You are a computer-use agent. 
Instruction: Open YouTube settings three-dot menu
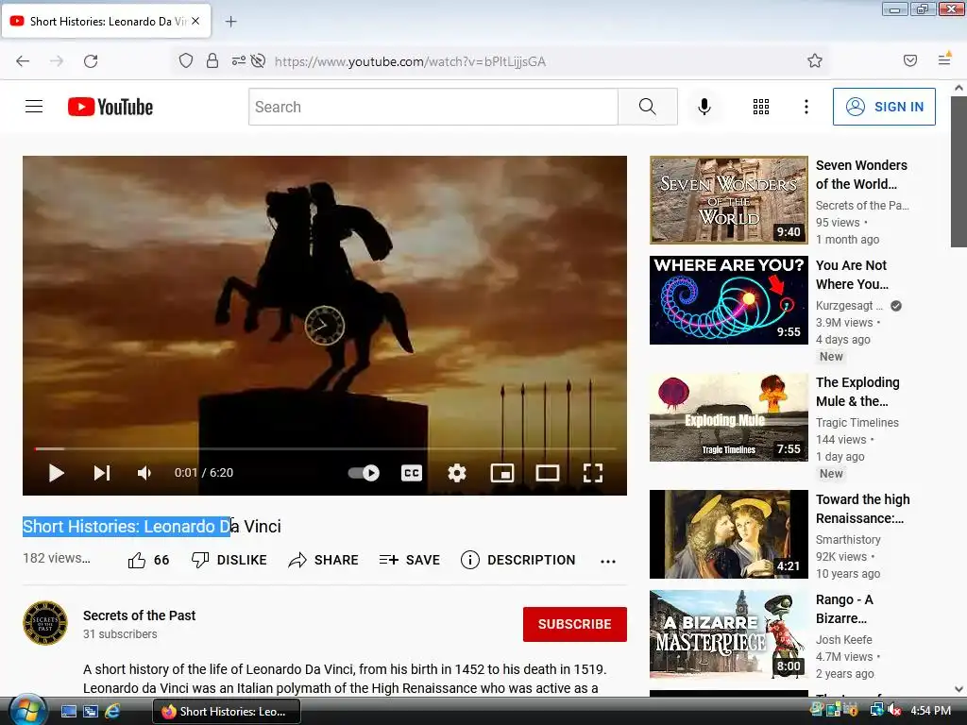click(806, 107)
